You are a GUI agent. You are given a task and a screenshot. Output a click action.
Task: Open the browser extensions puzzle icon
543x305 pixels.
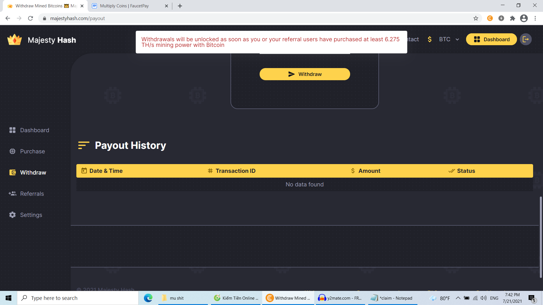512,18
